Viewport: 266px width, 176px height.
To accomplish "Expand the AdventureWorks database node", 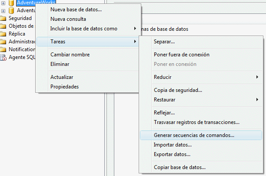I will (3, 3).
